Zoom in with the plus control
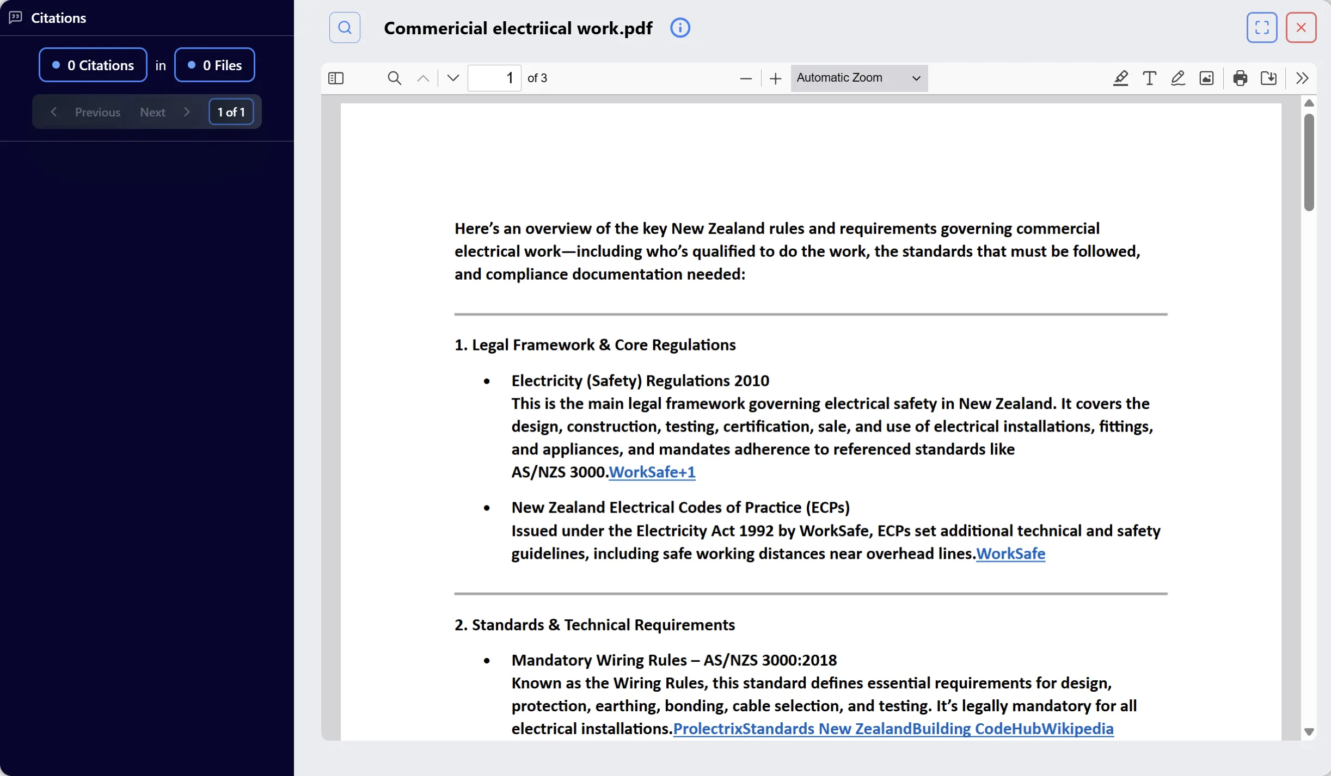1331x776 pixels. [775, 78]
